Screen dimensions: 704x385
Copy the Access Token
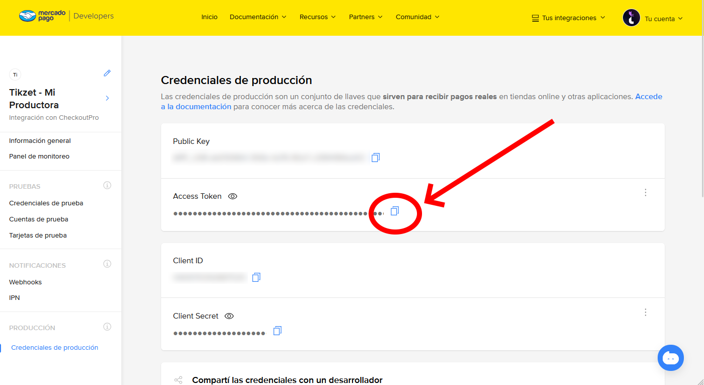click(395, 211)
